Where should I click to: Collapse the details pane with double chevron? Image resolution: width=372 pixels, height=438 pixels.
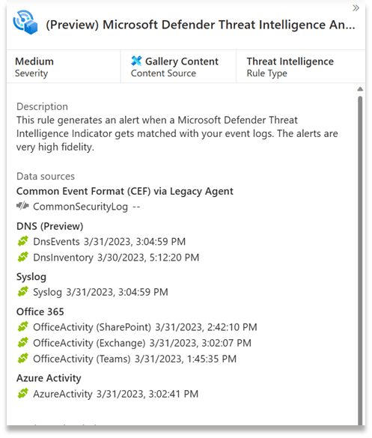(x=356, y=8)
